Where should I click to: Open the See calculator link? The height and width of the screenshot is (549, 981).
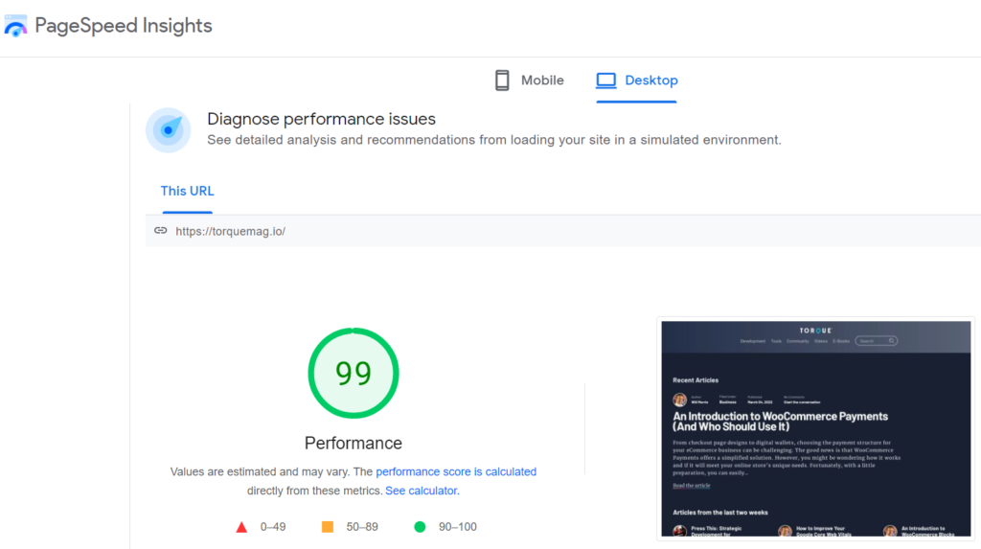[x=422, y=491]
